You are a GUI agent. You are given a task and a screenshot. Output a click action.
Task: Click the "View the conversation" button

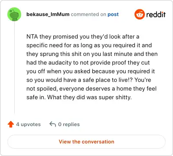click(x=86, y=142)
